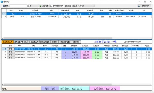The image size is (154, 93).
Task: Select the 充值预存金额 tab
Action: 65,42
